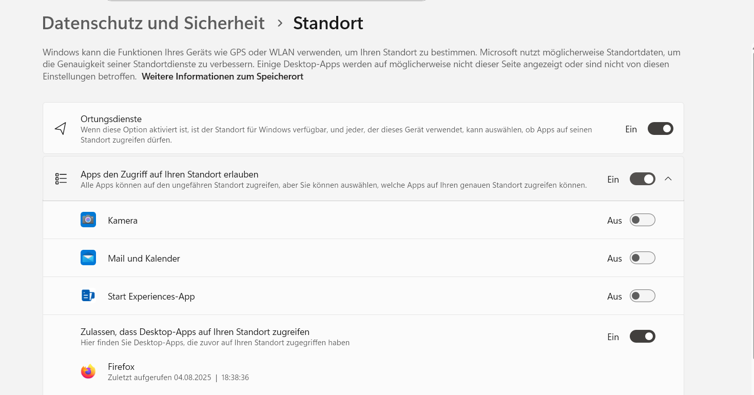Image resolution: width=754 pixels, height=395 pixels.
Task: Click the app list icon beside Apps den Zugriff
Action: pyautogui.click(x=61, y=179)
